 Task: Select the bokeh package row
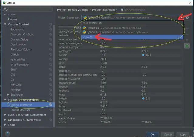click(x=120, y=103)
